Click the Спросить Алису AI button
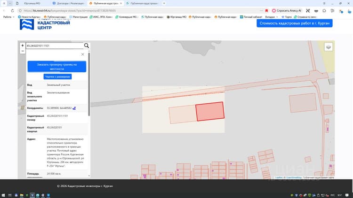 click(287, 10)
